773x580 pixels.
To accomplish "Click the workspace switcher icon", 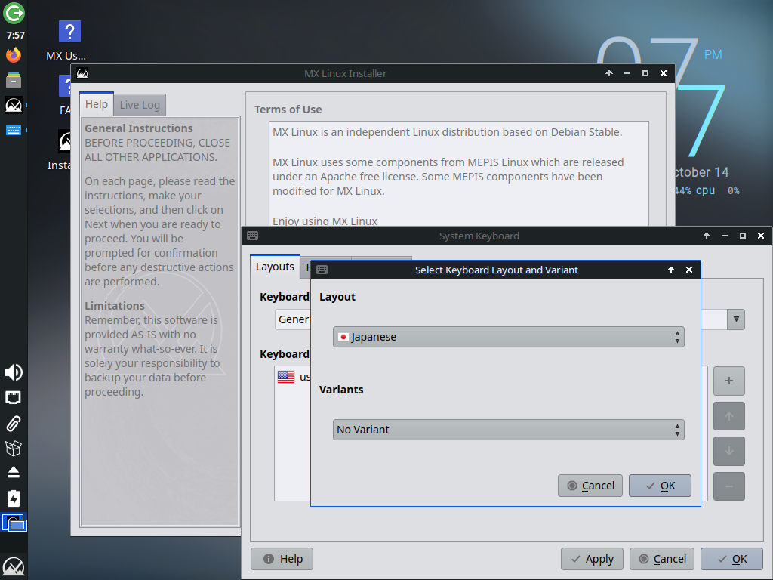I will coord(14,523).
